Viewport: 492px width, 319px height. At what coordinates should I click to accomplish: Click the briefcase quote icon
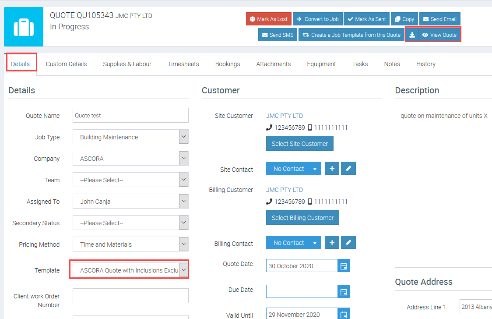pyautogui.click(x=24, y=27)
